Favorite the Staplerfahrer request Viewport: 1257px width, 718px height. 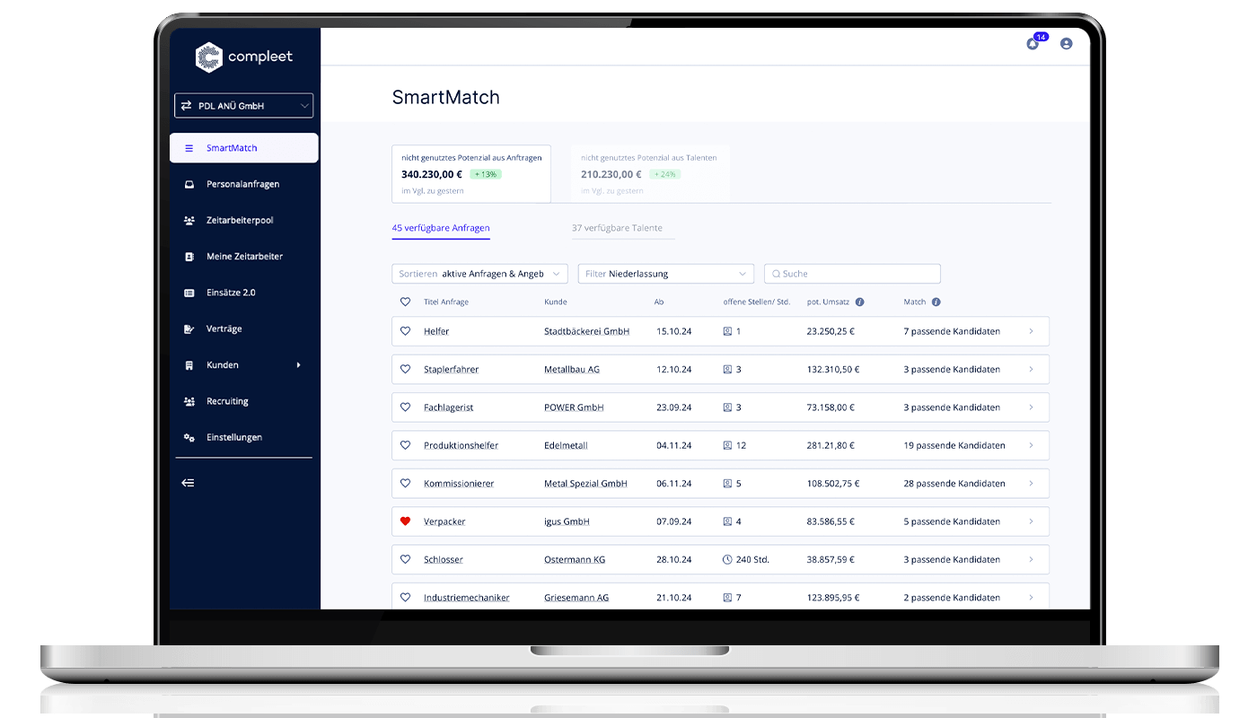pos(405,369)
